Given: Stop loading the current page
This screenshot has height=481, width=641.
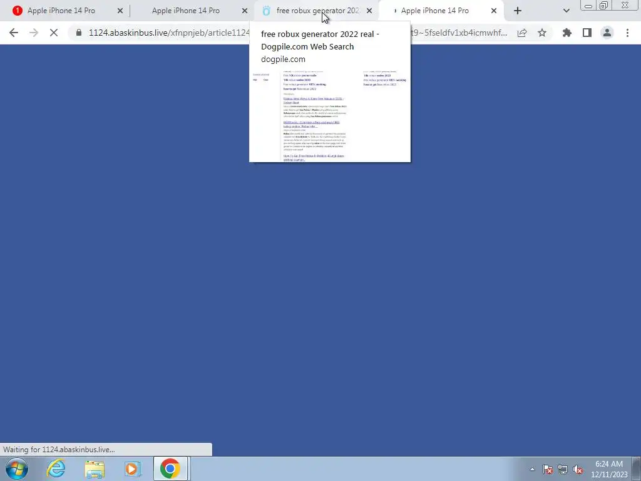Looking at the screenshot, I should pyautogui.click(x=54, y=33).
